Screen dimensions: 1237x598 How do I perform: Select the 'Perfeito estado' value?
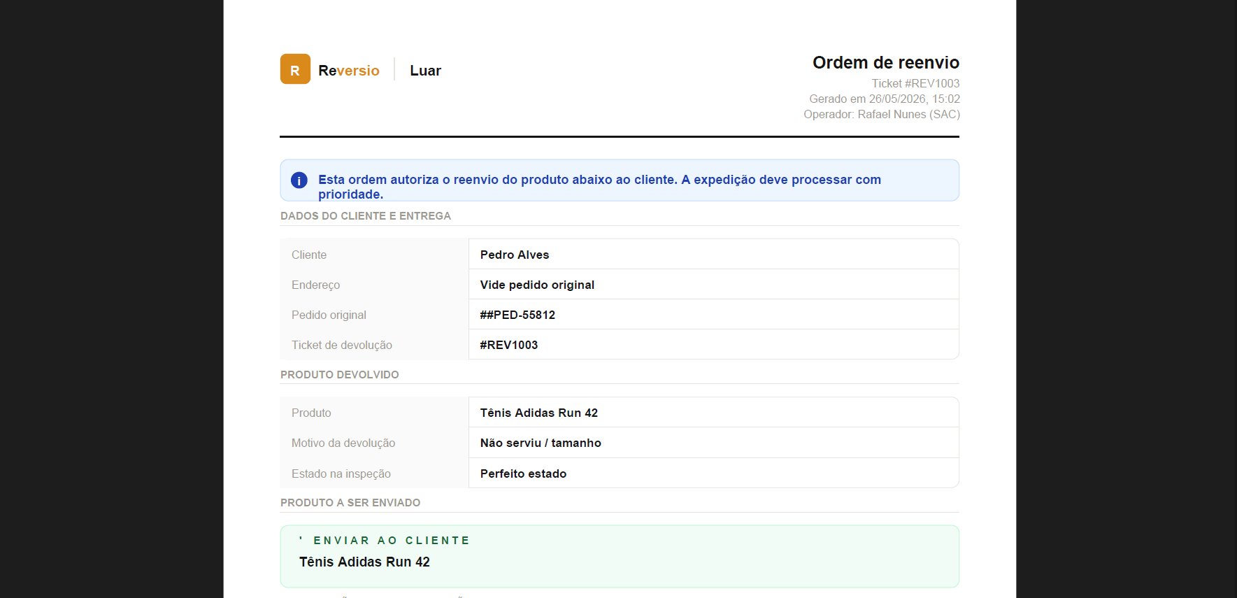[x=523, y=474]
